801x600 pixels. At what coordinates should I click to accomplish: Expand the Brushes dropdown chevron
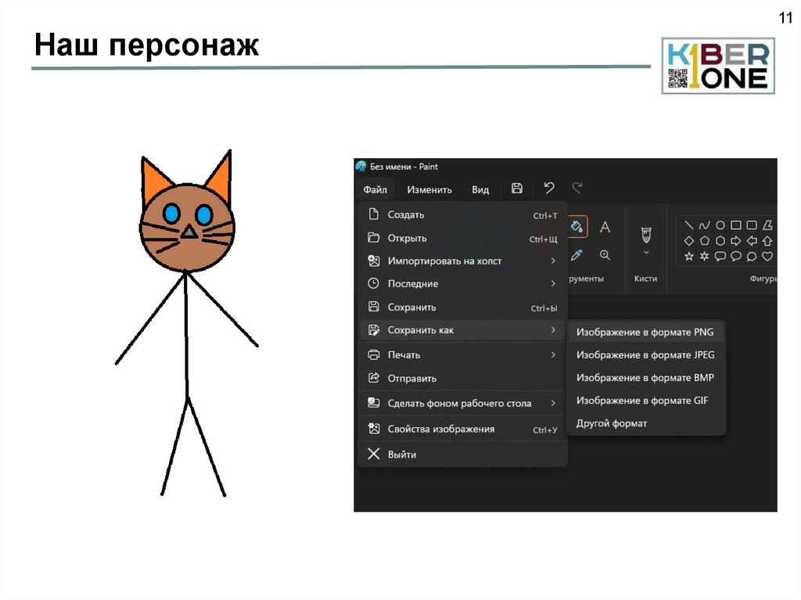(646, 253)
